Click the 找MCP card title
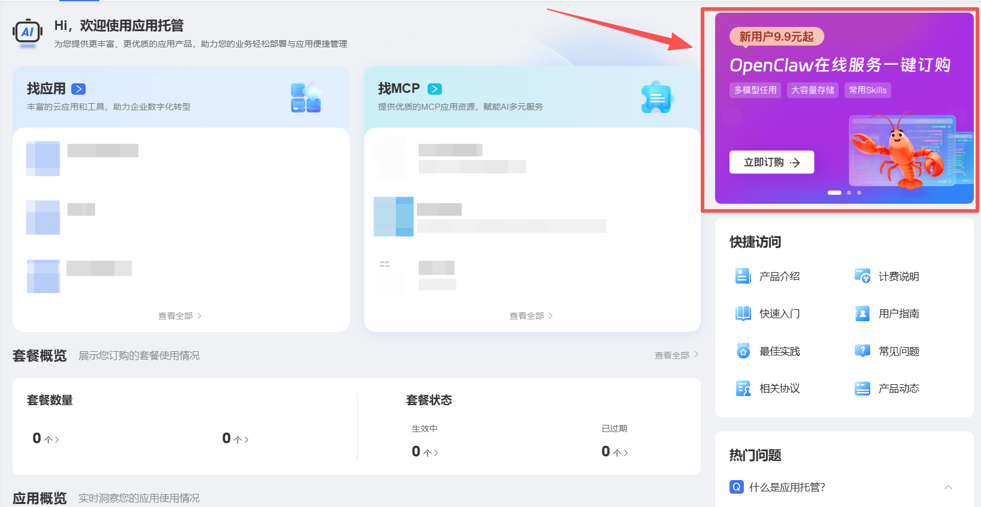This screenshot has height=507, width=981. click(399, 89)
